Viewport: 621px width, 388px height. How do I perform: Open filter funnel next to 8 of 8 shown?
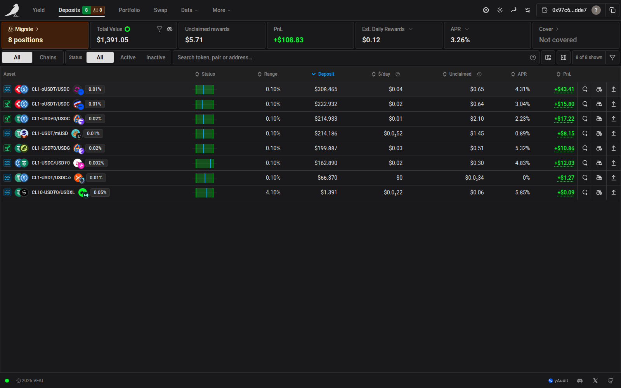tap(612, 57)
